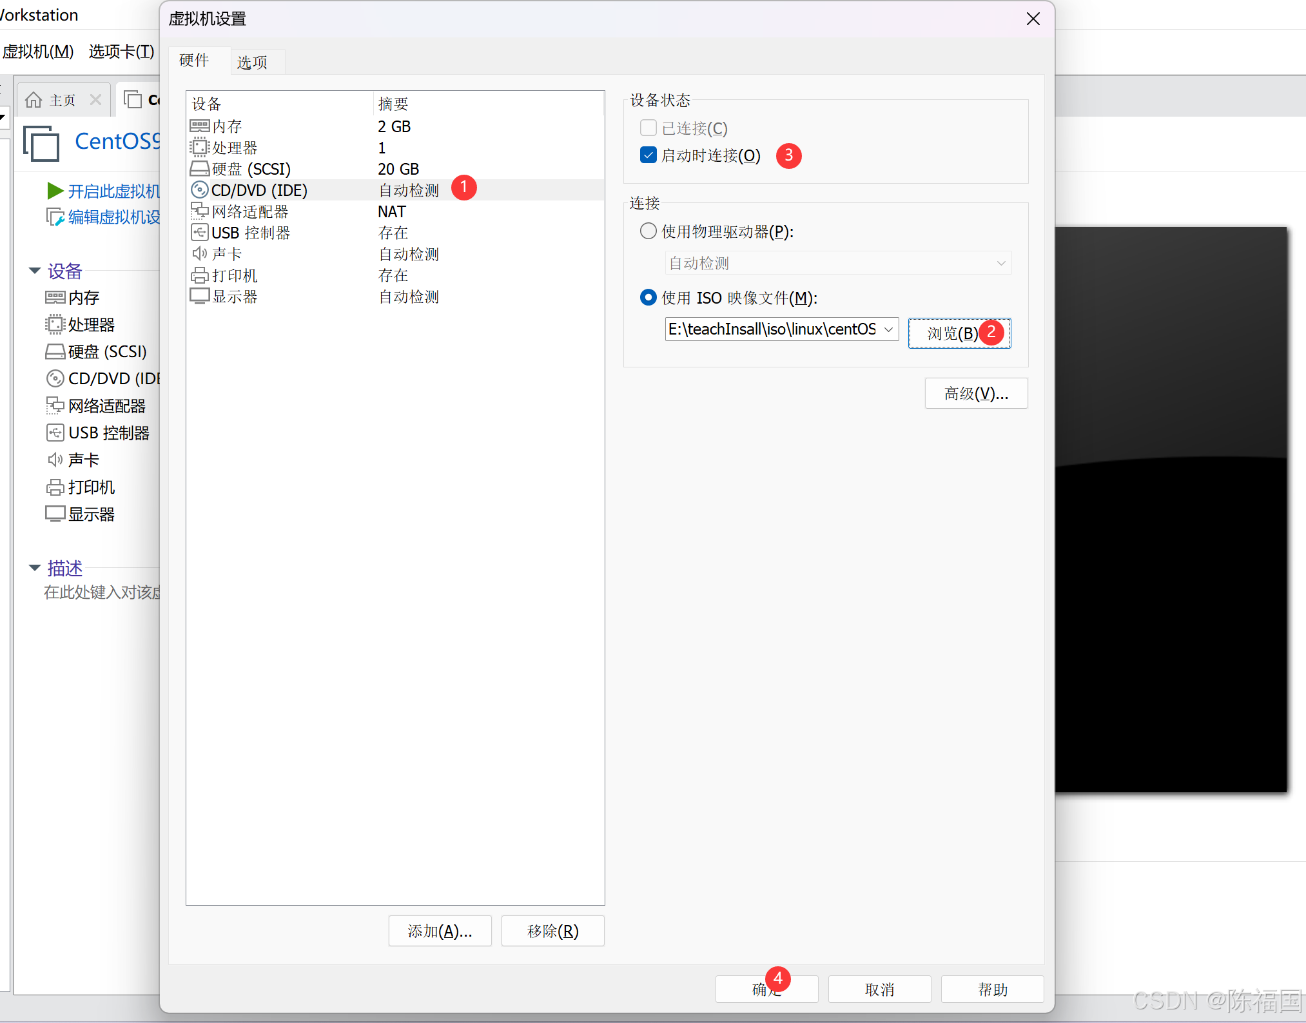
Task: Click CD/DVD icon in Workstation sidebar
Action: (55, 378)
